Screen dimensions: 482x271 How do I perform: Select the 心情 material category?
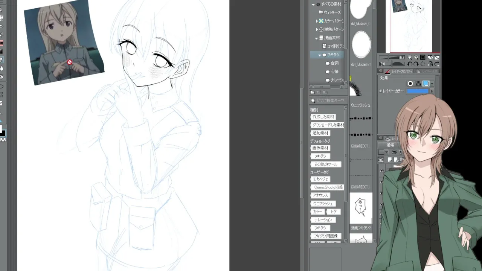tap(332, 72)
